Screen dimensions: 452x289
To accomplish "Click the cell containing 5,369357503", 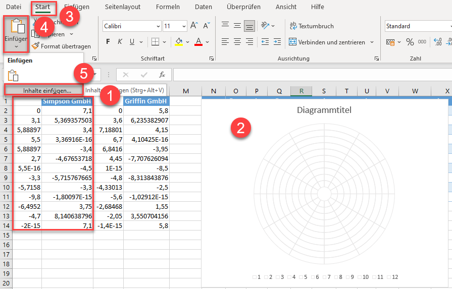I will 67,121.
